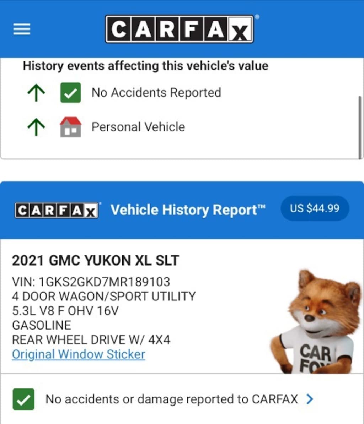Click the small CARFAX logo in report banner
This screenshot has width=364, height=424.
pos(57,210)
